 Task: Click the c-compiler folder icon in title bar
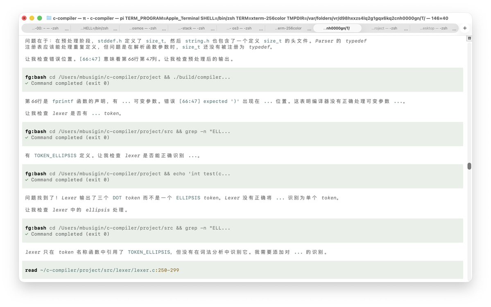click(x=49, y=18)
